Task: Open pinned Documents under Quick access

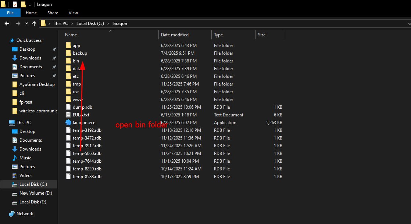Action: pyautogui.click(x=31, y=67)
